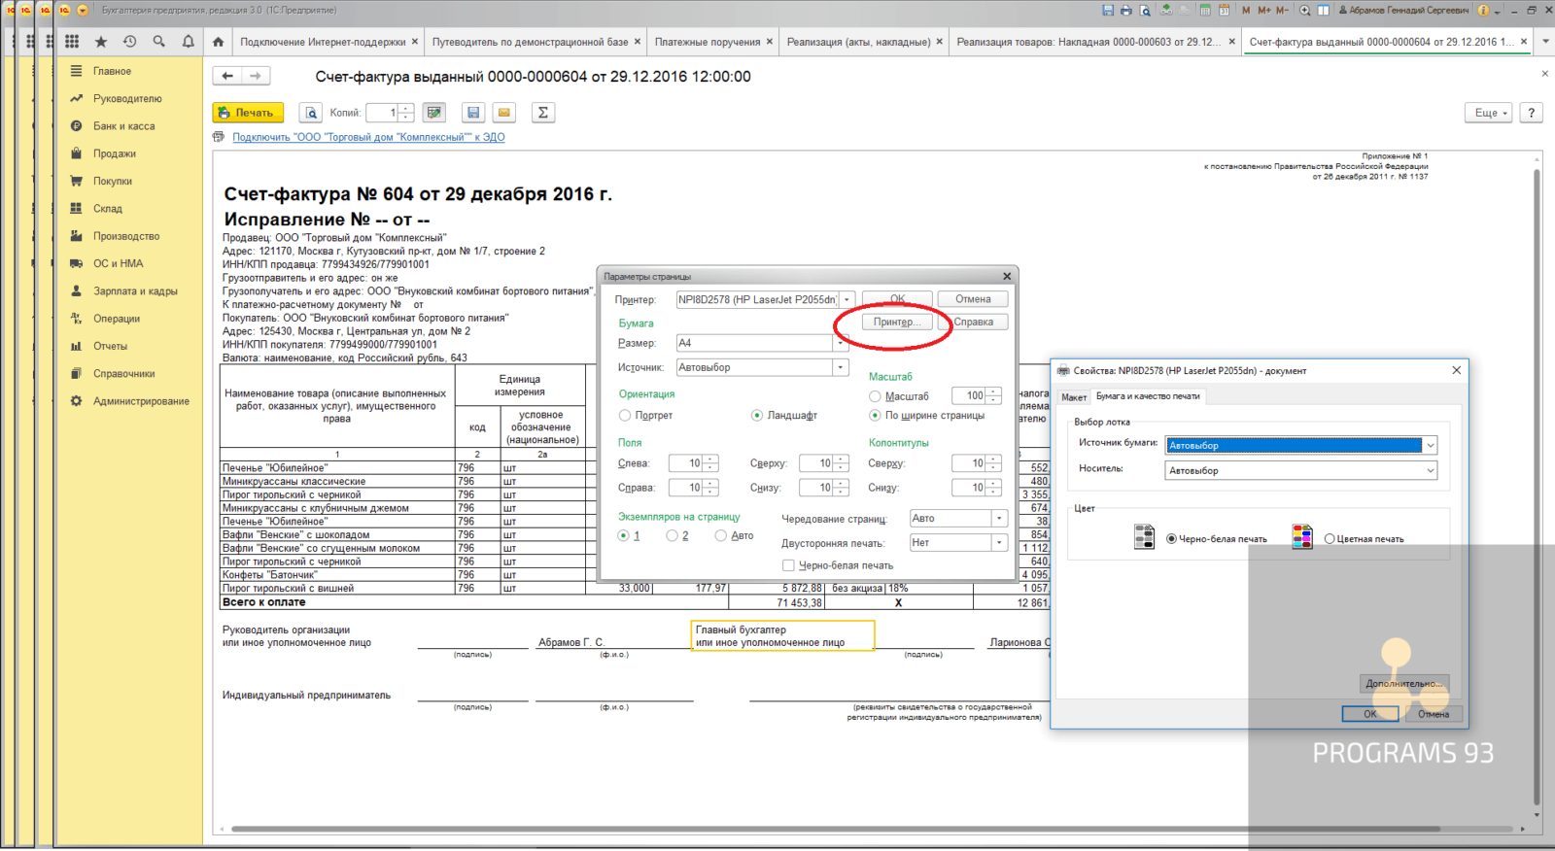Click the save-to-disk icon in document toolbar
1555x851 pixels.
coord(473,113)
